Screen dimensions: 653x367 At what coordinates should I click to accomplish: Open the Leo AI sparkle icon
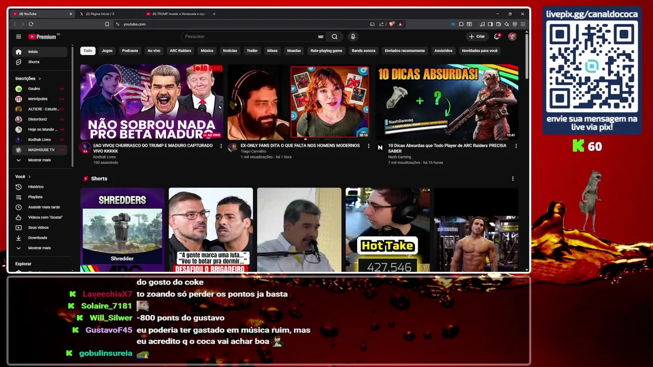pyautogui.click(x=507, y=24)
